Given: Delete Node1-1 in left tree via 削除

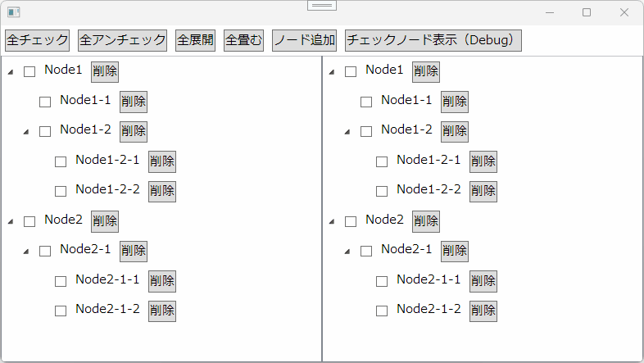Looking at the screenshot, I should (134, 102).
